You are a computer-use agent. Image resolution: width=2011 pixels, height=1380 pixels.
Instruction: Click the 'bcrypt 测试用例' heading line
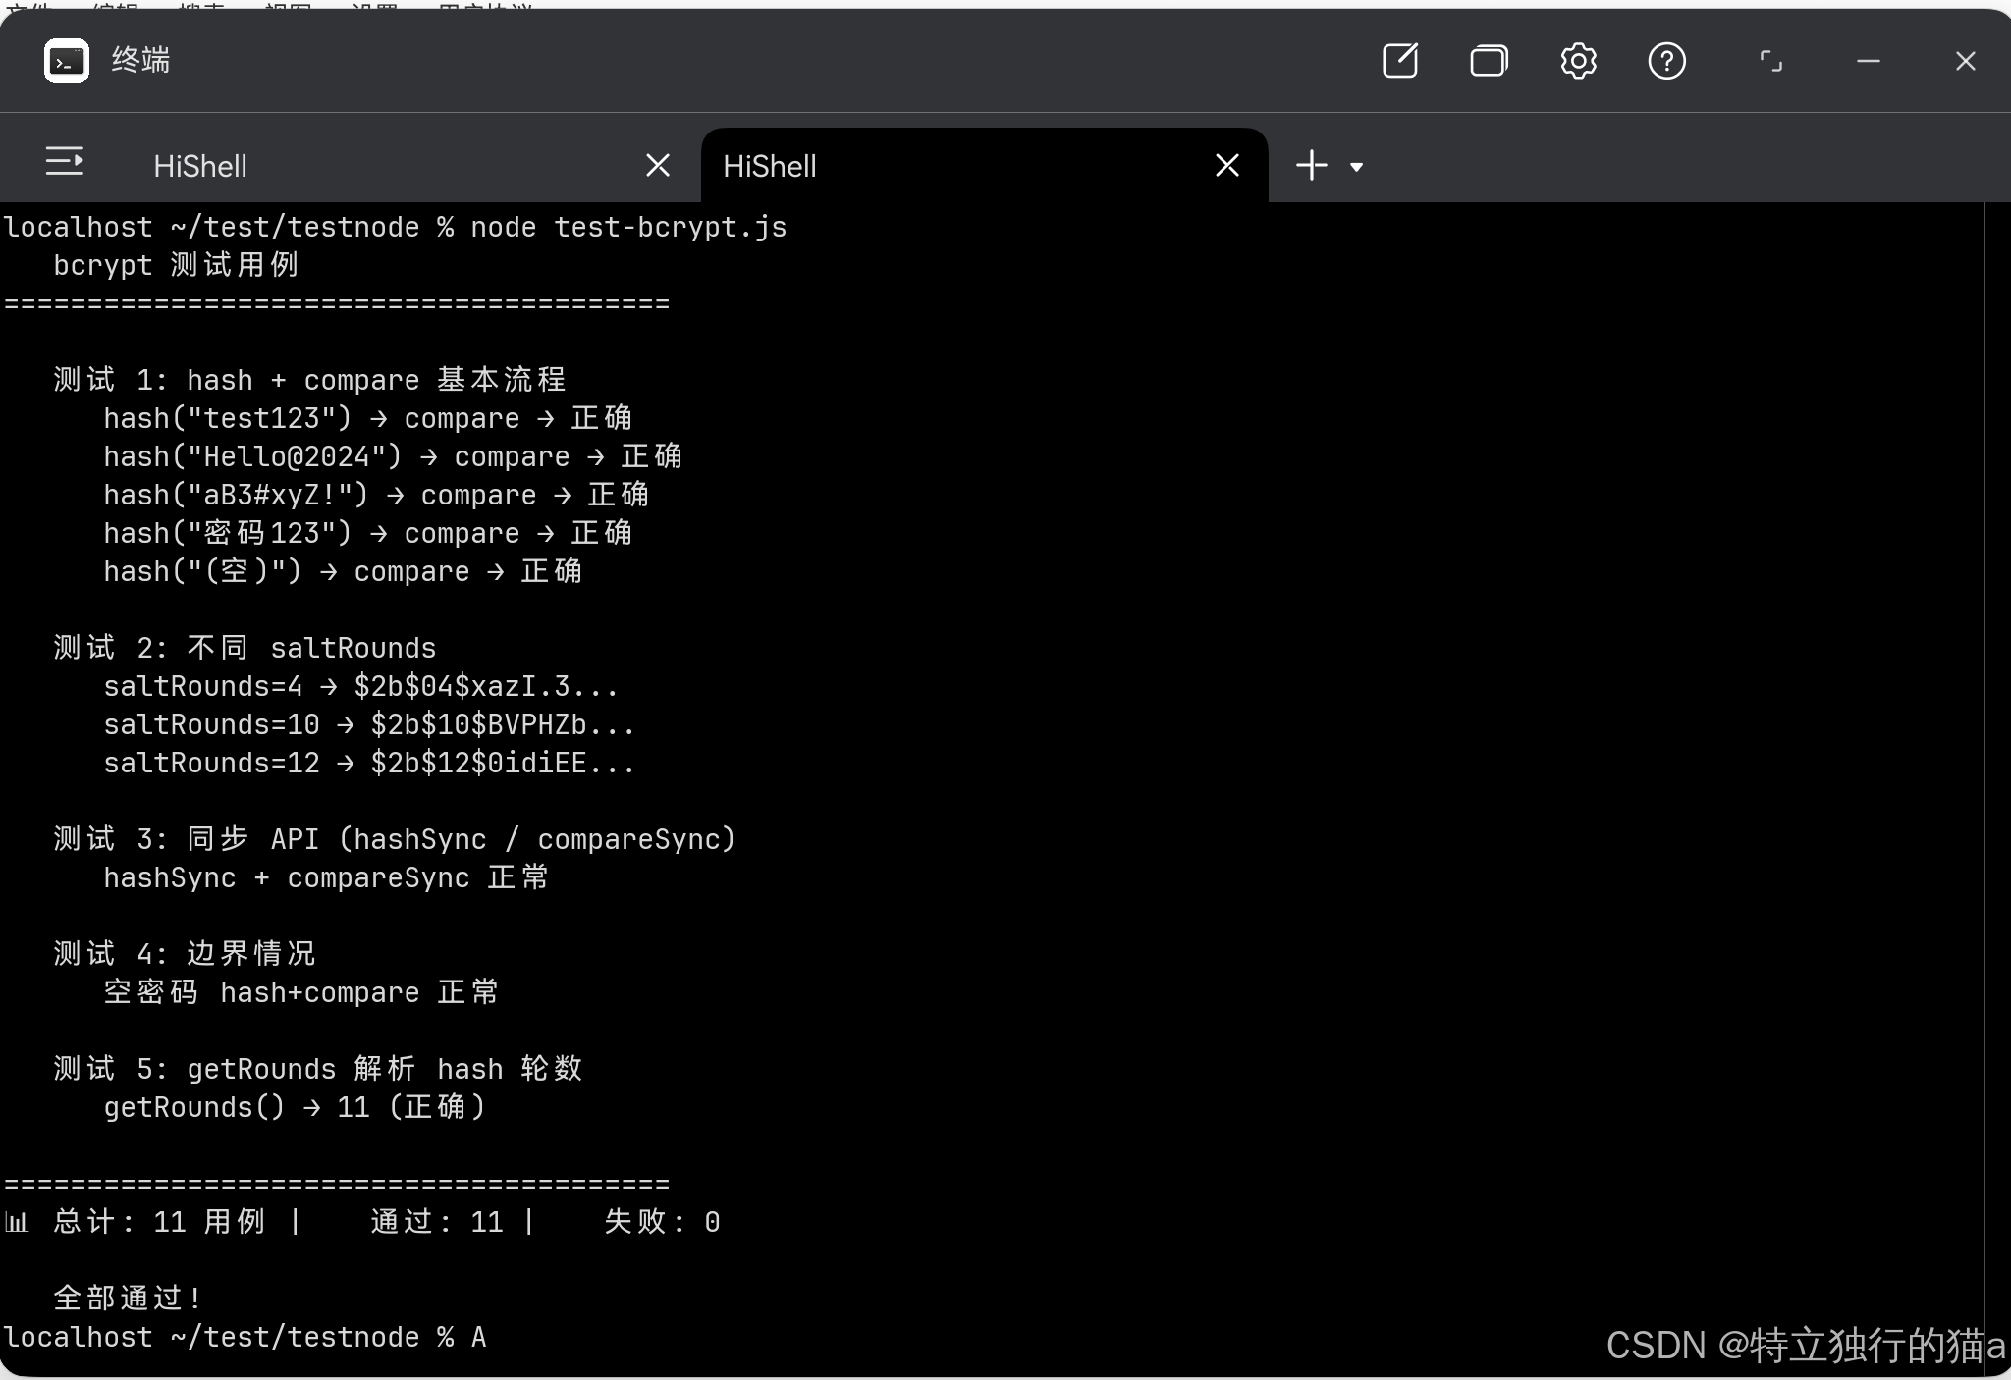click(176, 265)
